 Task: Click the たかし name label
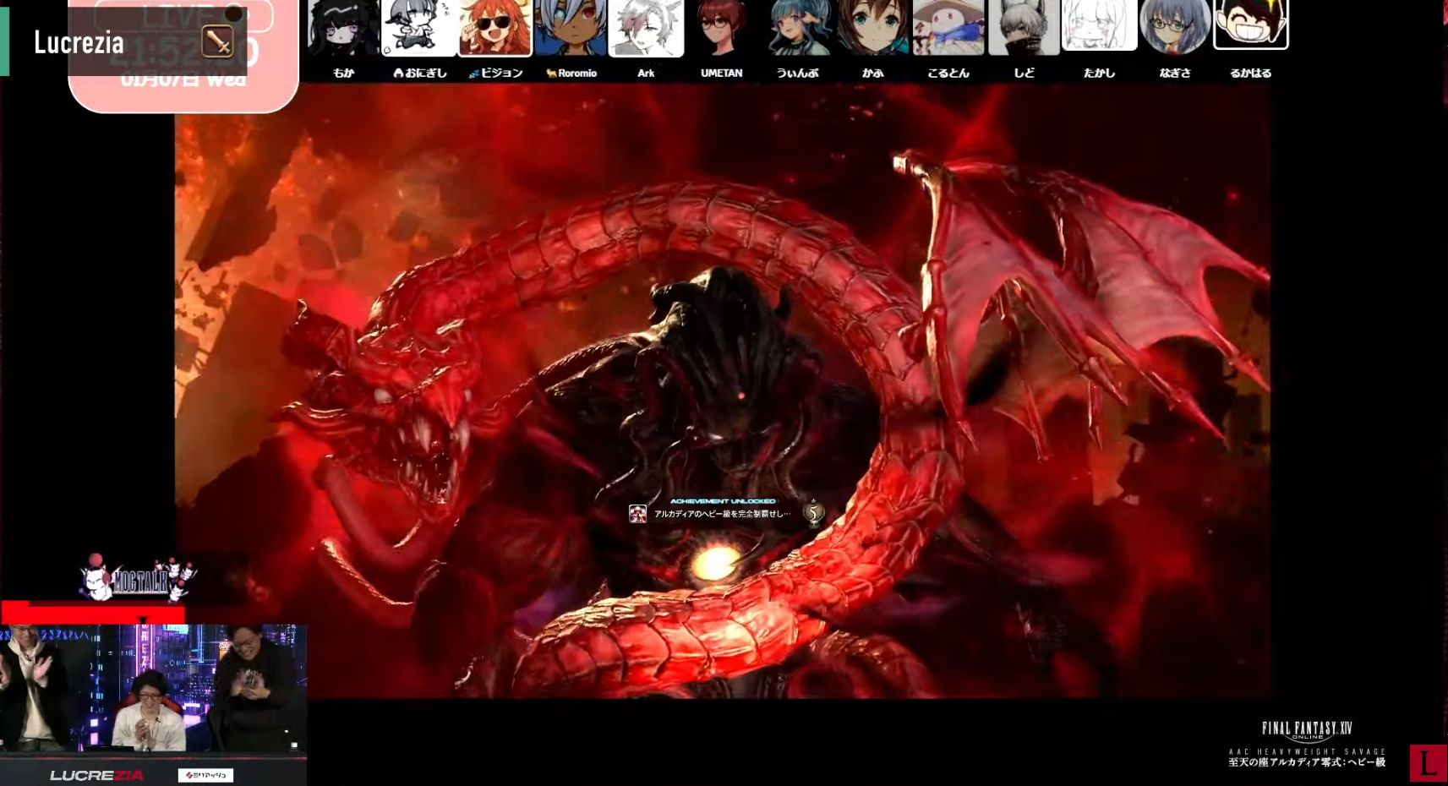[1099, 73]
